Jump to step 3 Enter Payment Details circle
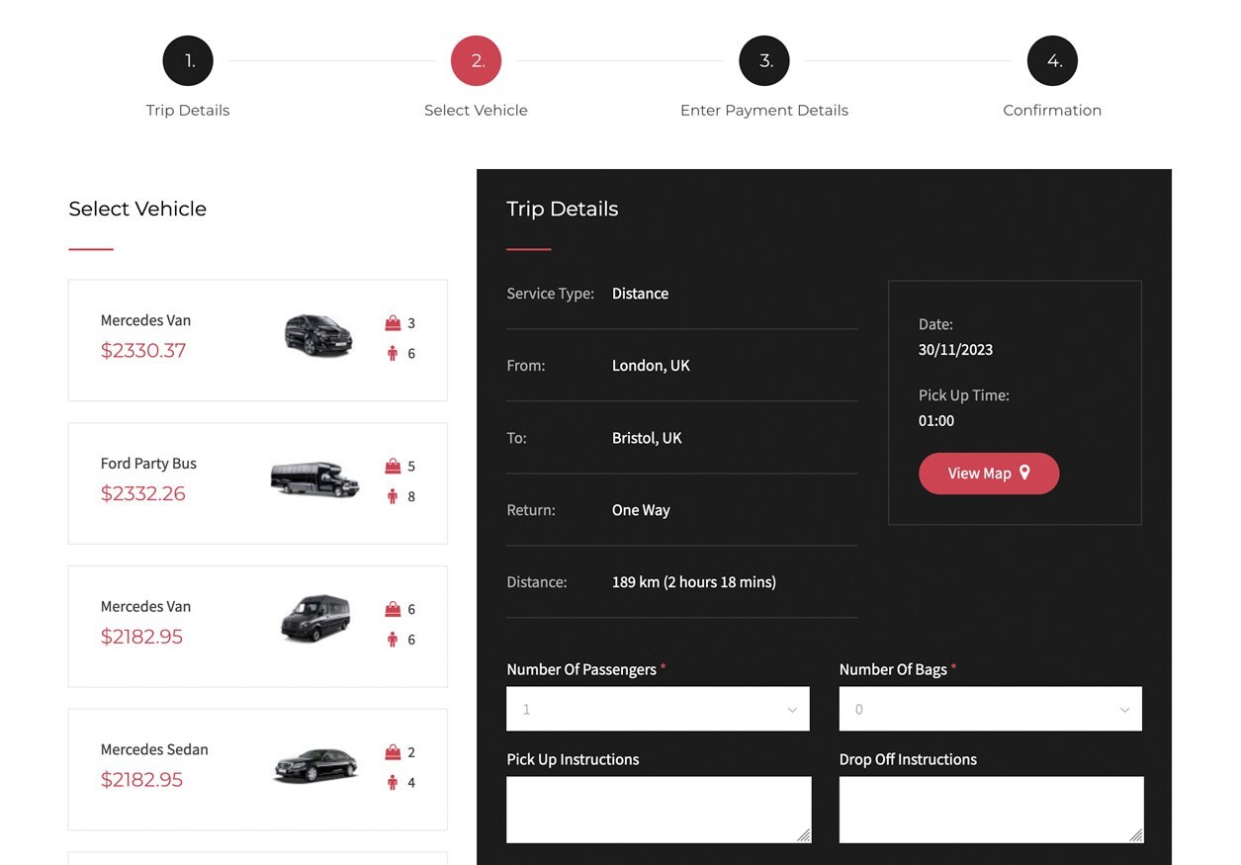Screen dimensions: 1241x865 click(764, 60)
